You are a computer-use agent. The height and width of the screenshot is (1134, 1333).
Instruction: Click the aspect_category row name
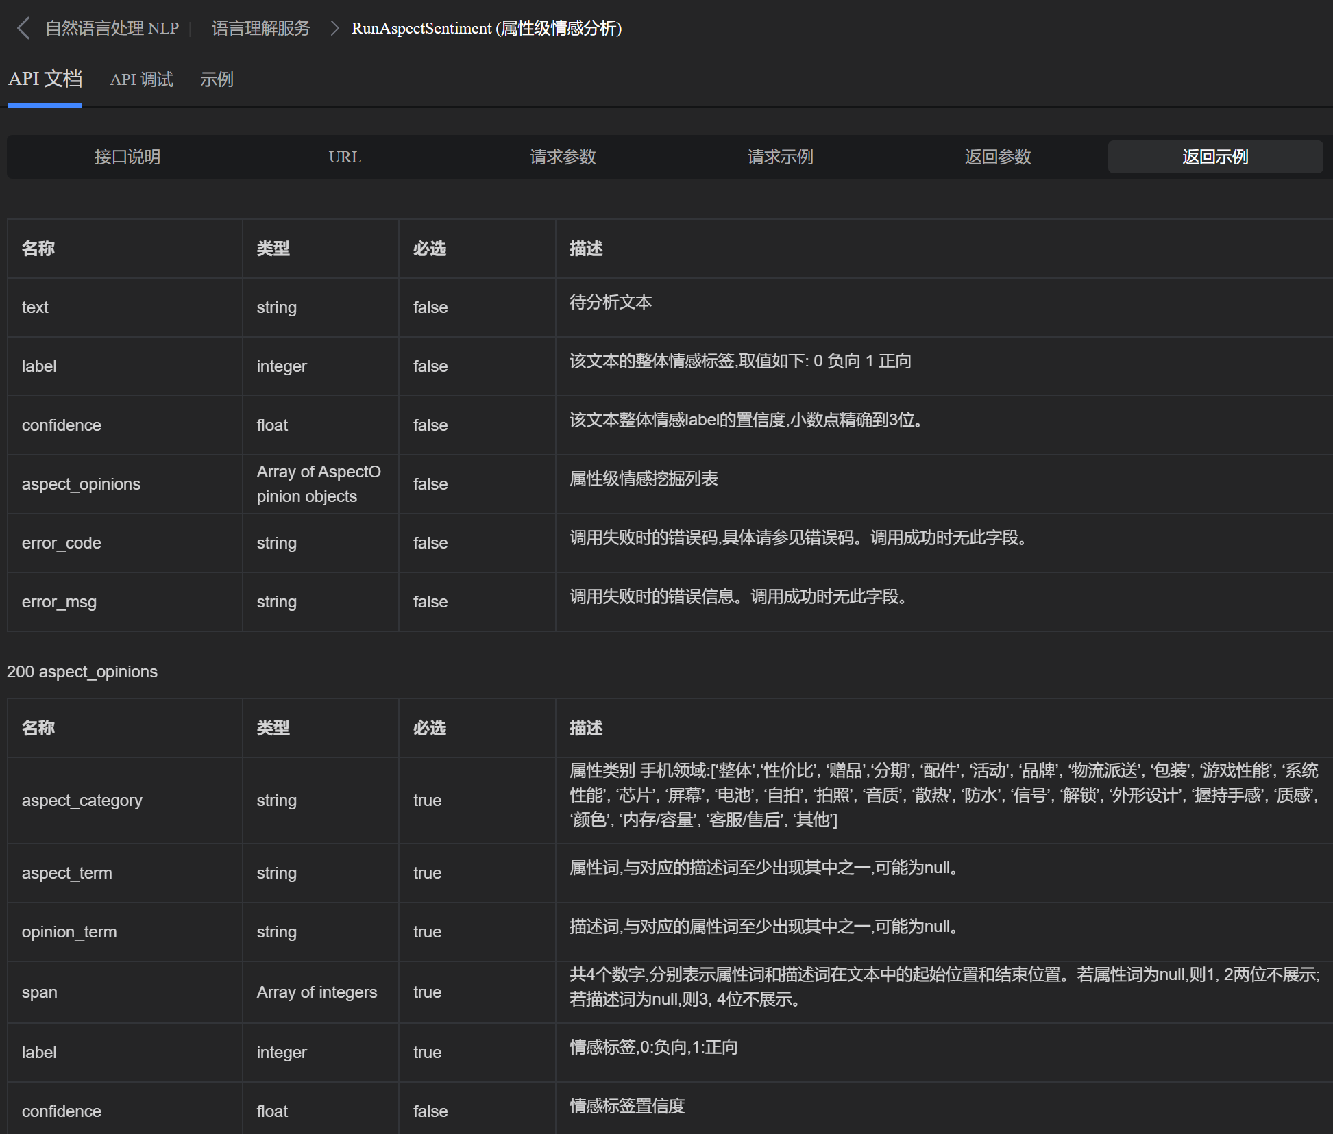coord(82,801)
